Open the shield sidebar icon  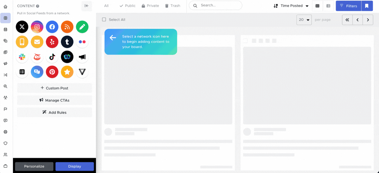point(5,143)
